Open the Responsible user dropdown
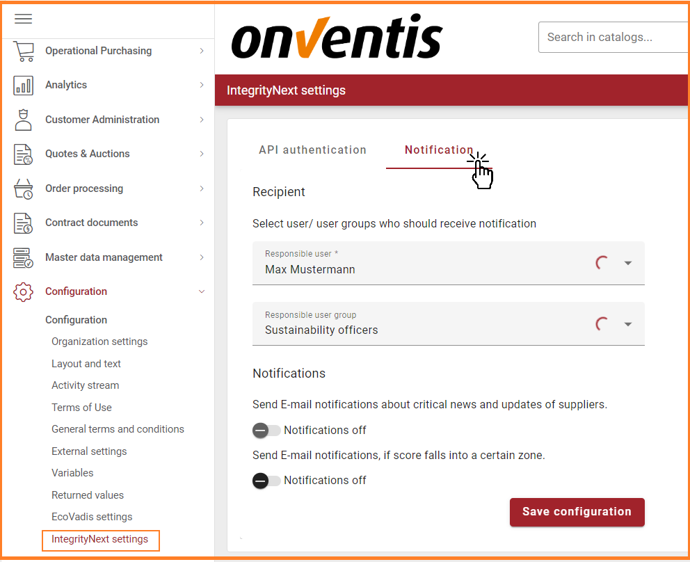This screenshot has height=562, width=690. [627, 264]
